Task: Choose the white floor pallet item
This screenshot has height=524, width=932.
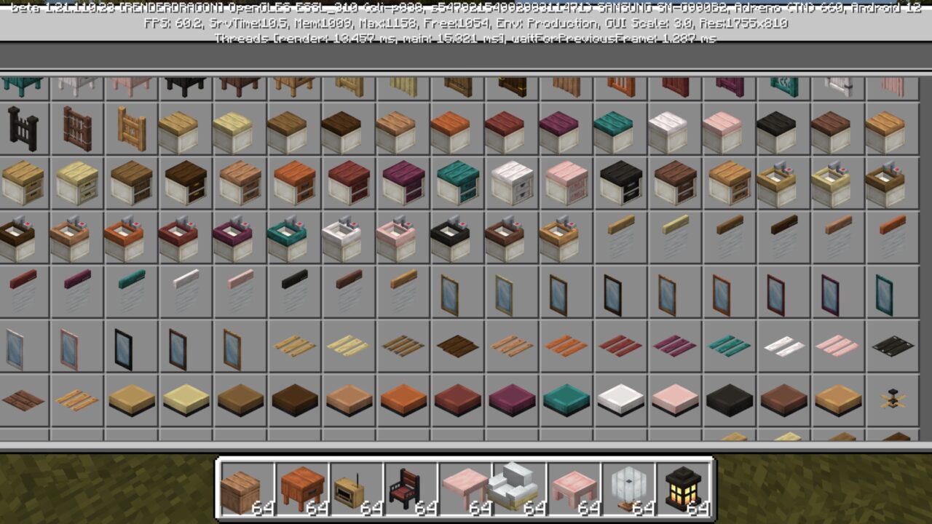Action: (783, 345)
